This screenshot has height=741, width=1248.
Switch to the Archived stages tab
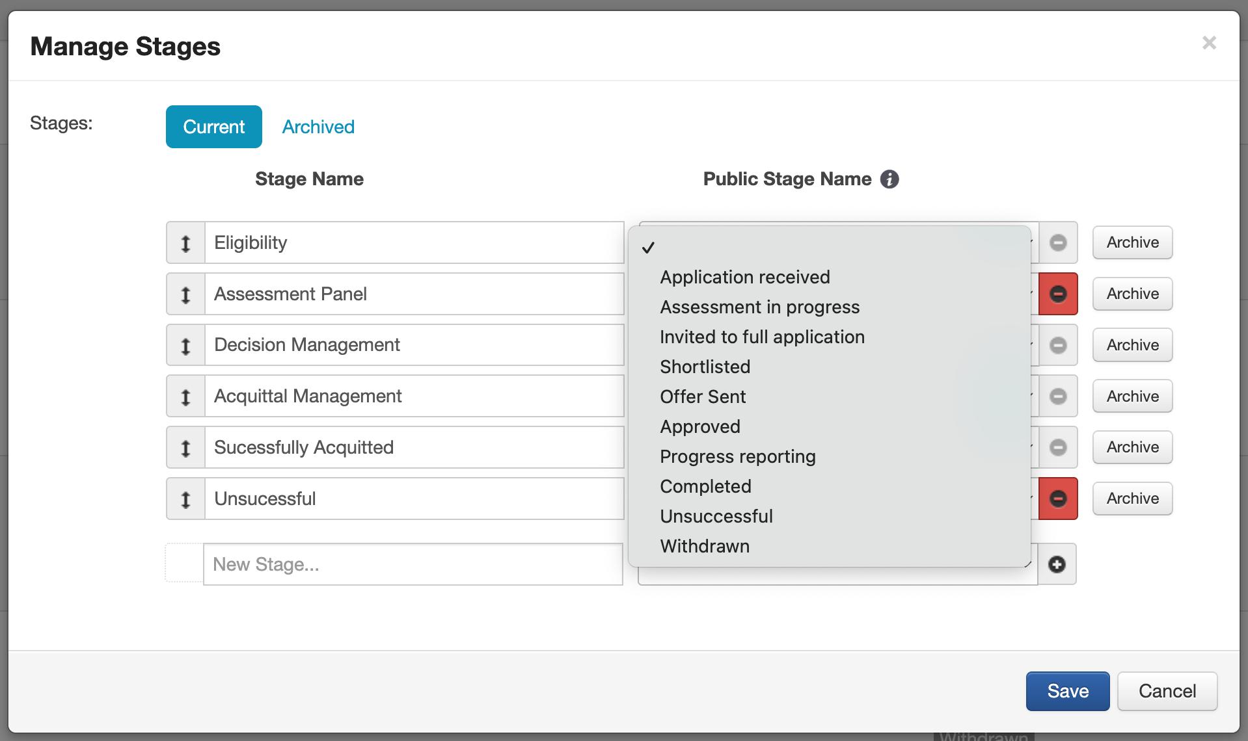click(318, 127)
